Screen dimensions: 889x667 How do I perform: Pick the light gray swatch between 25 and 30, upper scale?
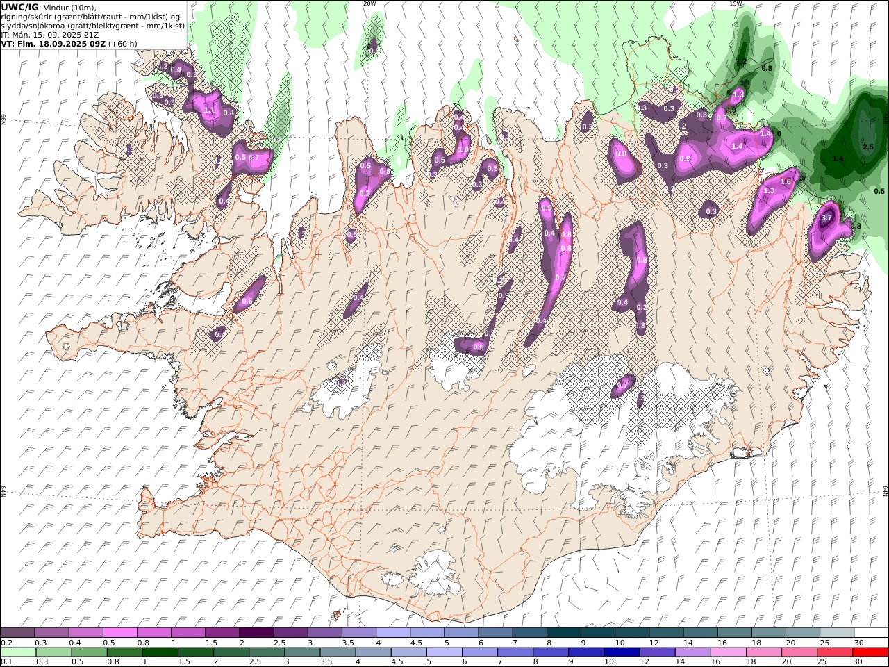point(837,633)
